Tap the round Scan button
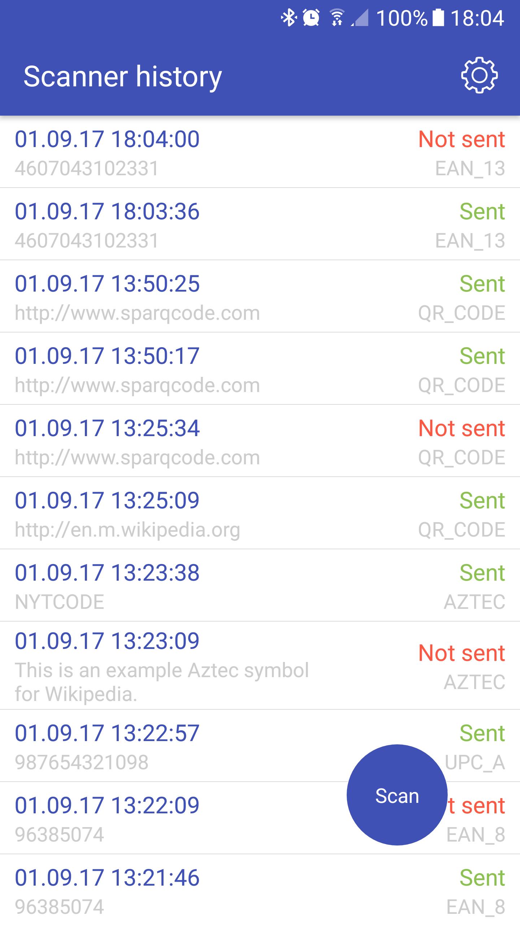Viewport: 520px width, 925px height. (397, 795)
